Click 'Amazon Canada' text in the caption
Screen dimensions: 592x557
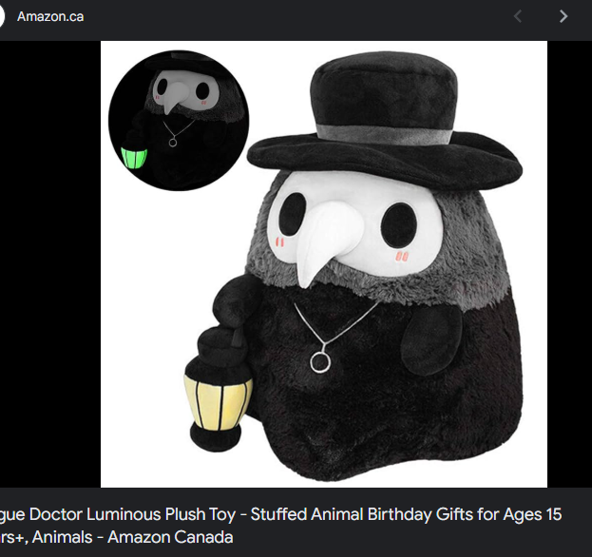(x=170, y=537)
